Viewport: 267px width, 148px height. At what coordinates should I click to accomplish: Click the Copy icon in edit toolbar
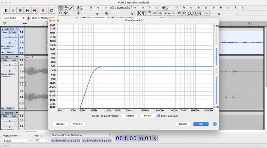(x=144, y=13)
